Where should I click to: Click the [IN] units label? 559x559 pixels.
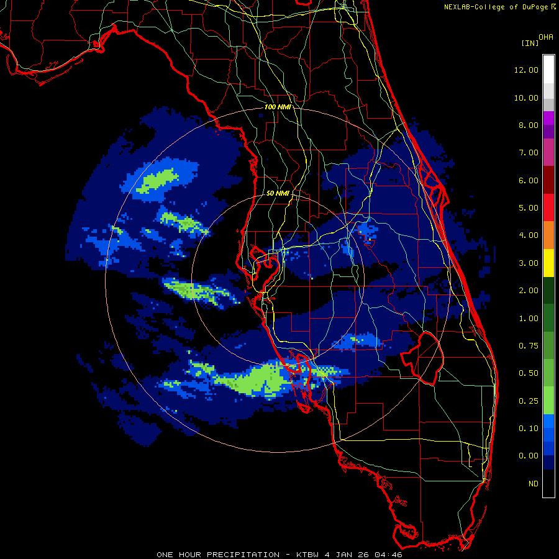tap(530, 43)
